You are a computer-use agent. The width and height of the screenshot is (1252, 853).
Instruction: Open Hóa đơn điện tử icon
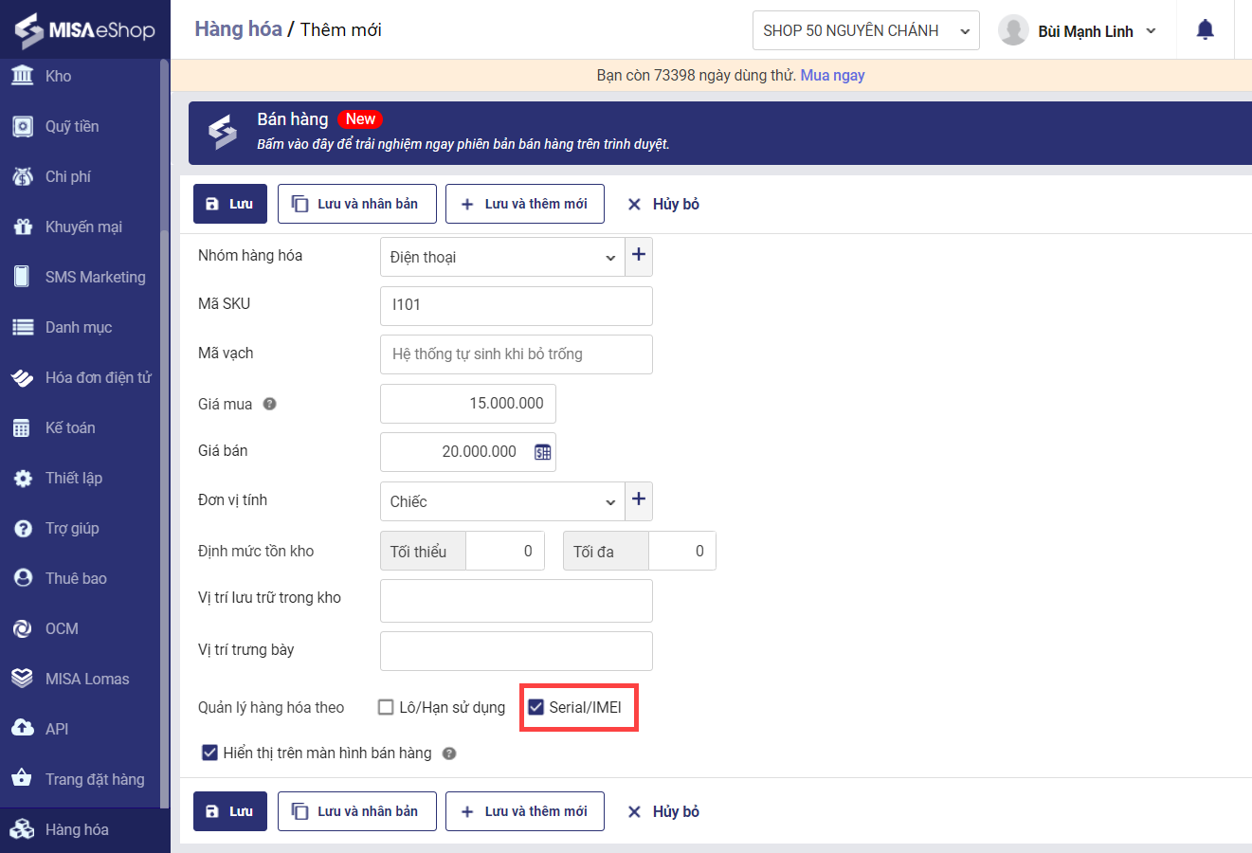click(23, 377)
